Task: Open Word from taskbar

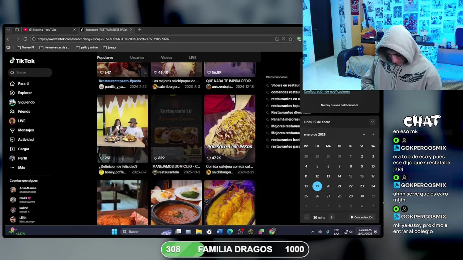Action: (x=220, y=231)
